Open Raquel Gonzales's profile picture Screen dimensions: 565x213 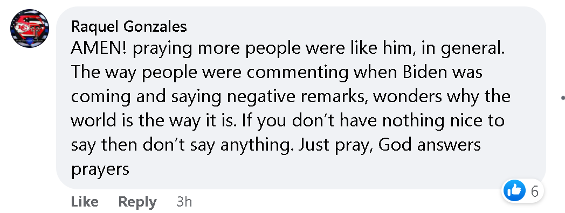(30, 29)
